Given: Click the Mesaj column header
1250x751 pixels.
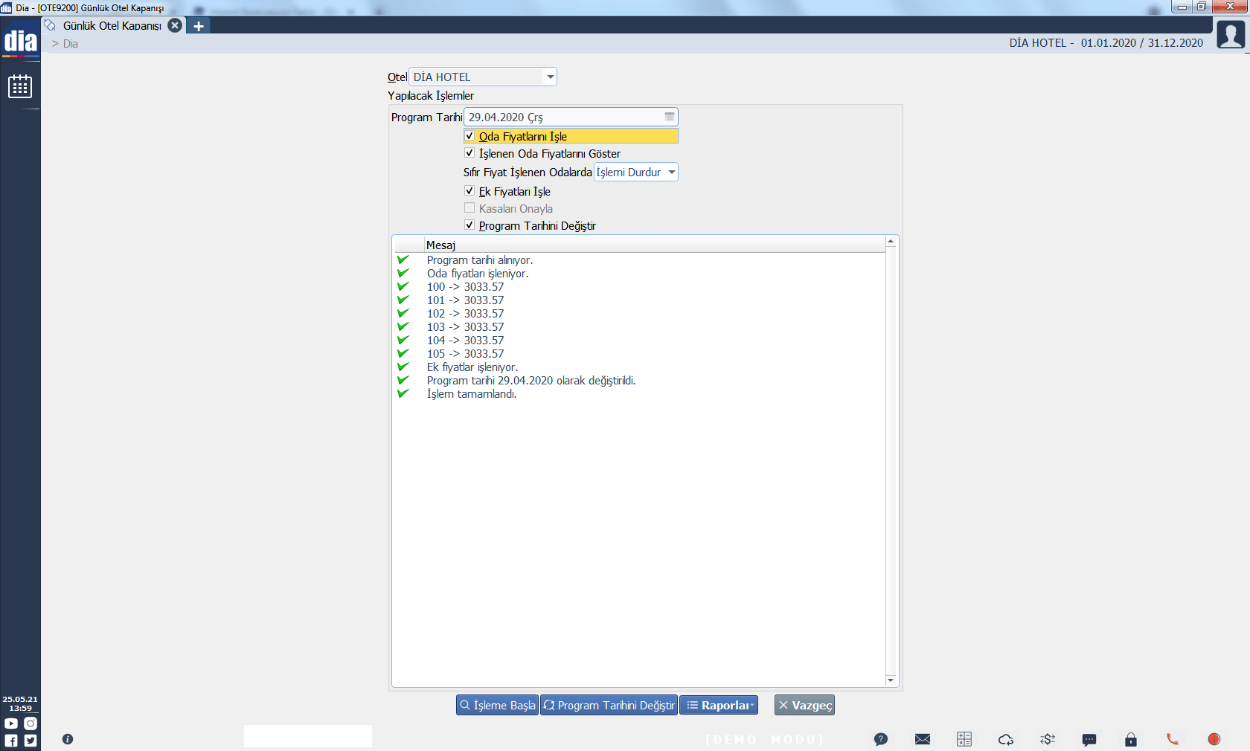Looking at the screenshot, I should click(x=655, y=245).
